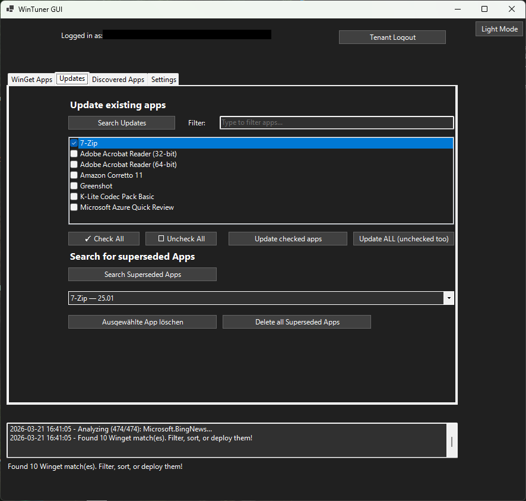526x501 pixels.
Task: Check the Microsoft Azure Quick Review checkbox
Action: 74,207
